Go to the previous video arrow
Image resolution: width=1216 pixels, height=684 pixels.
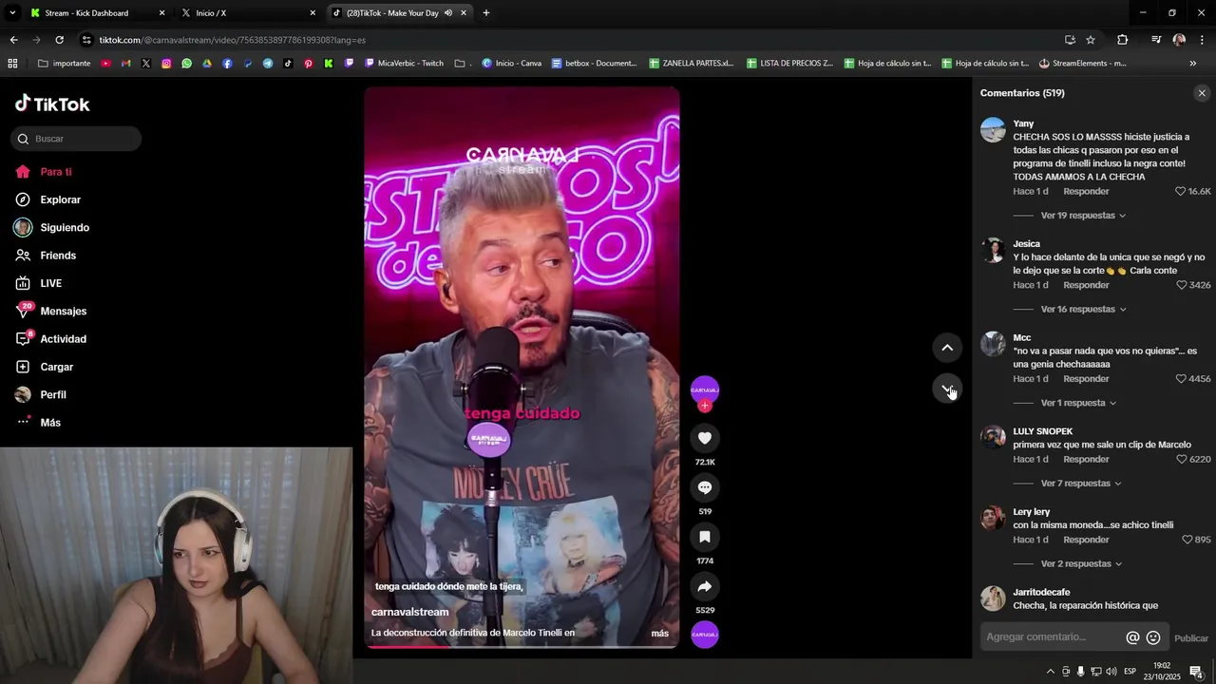pyautogui.click(x=947, y=348)
